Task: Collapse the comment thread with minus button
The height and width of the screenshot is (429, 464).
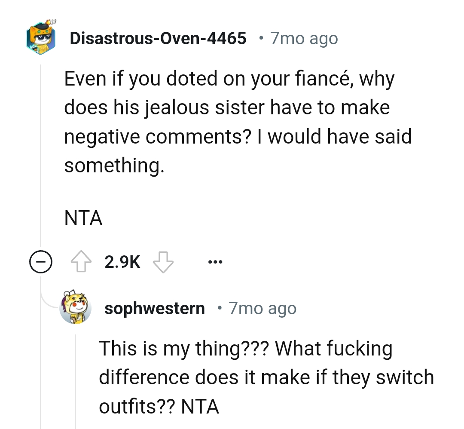Action: point(41,261)
